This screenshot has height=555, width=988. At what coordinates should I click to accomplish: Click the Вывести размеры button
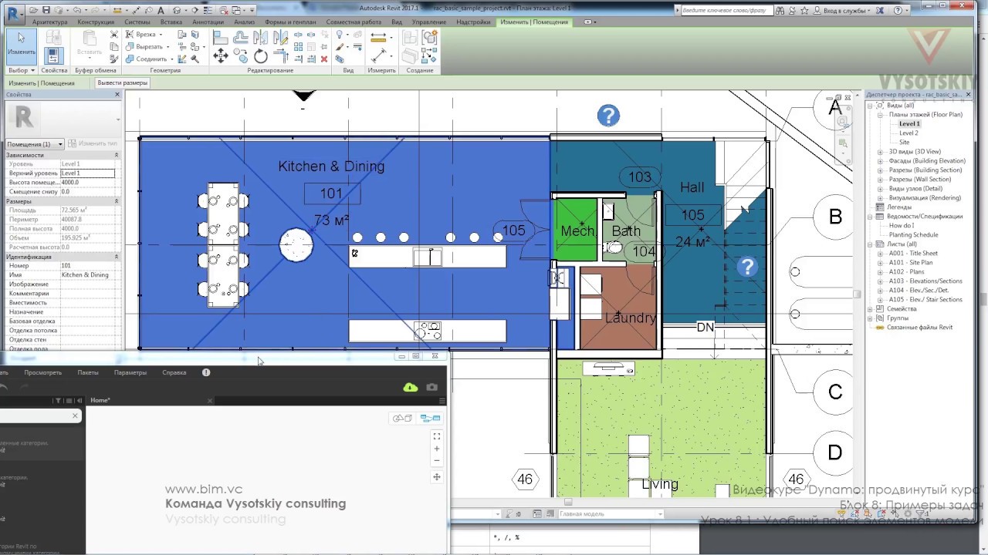[x=123, y=82]
